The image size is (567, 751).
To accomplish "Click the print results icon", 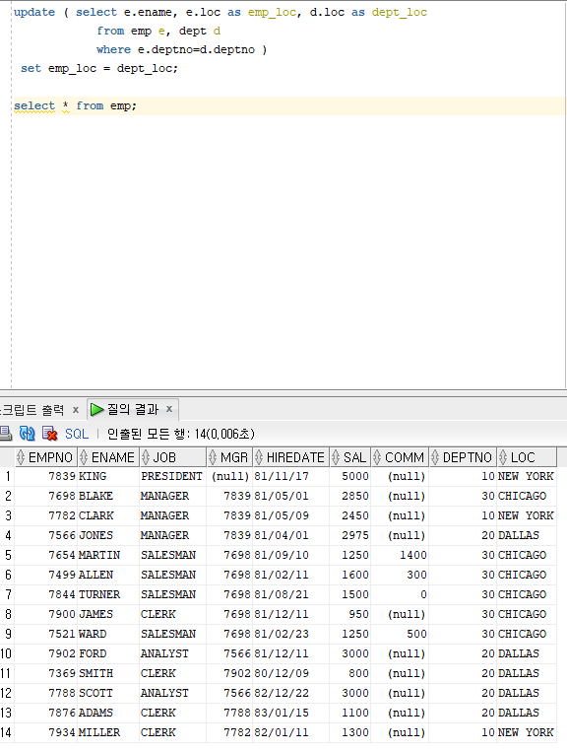I will (x=5, y=434).
